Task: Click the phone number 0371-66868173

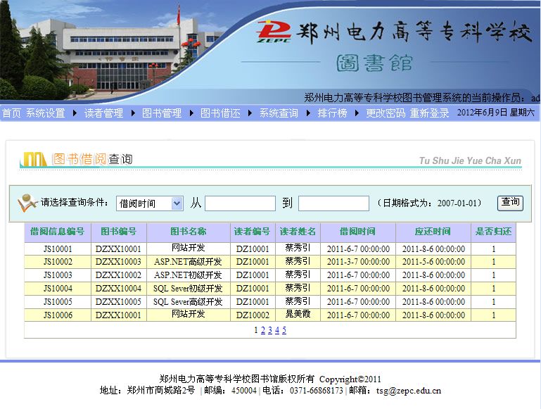Action: 317,391
